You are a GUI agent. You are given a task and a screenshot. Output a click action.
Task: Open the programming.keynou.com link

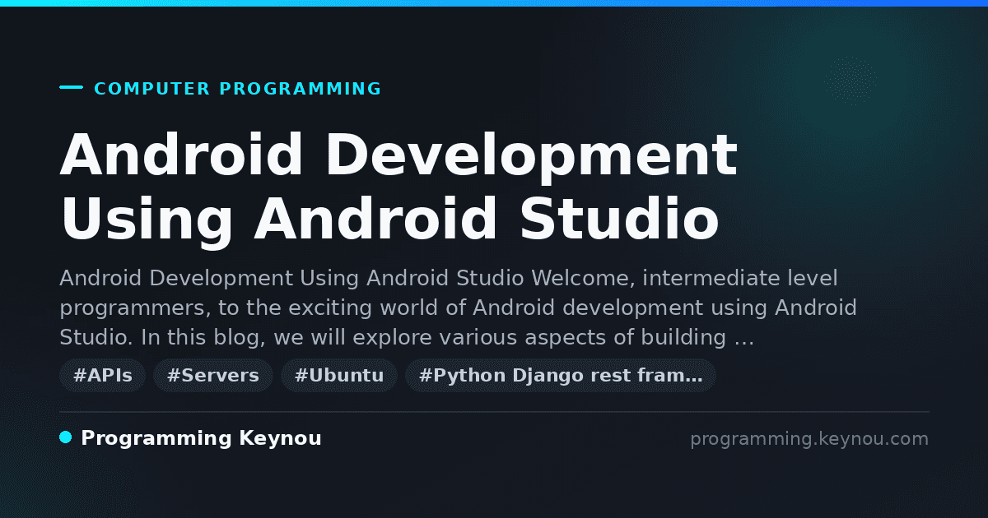(809, 439)
